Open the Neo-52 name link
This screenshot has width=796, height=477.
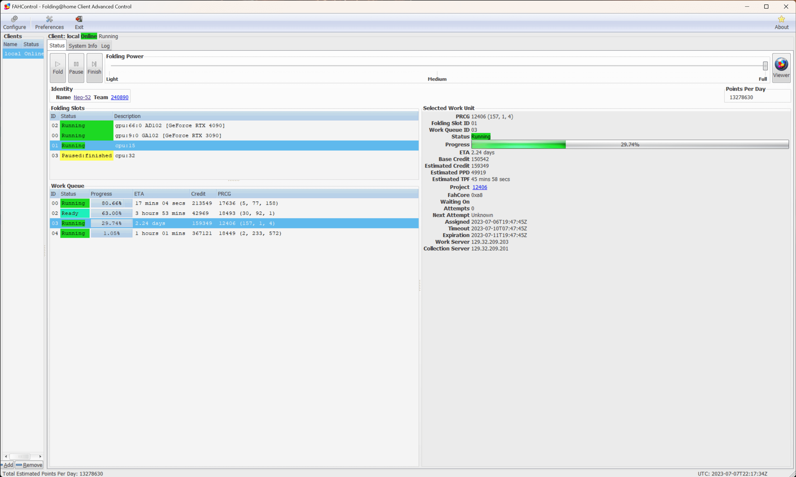click(82, 97)
